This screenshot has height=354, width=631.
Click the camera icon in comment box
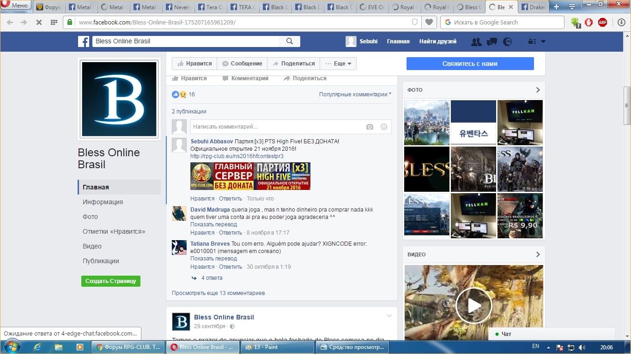point(370,127)
